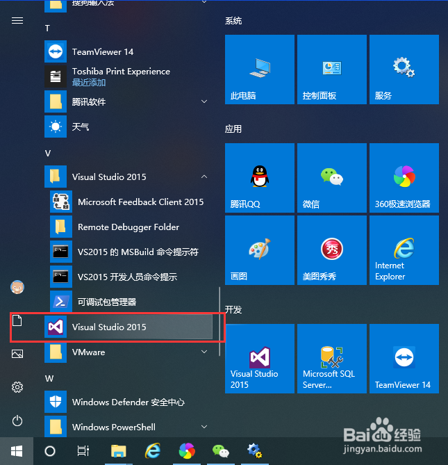The image size is (448, 465).
Task: Open Documents from the Start sidebar
Action: coord(17,320)
